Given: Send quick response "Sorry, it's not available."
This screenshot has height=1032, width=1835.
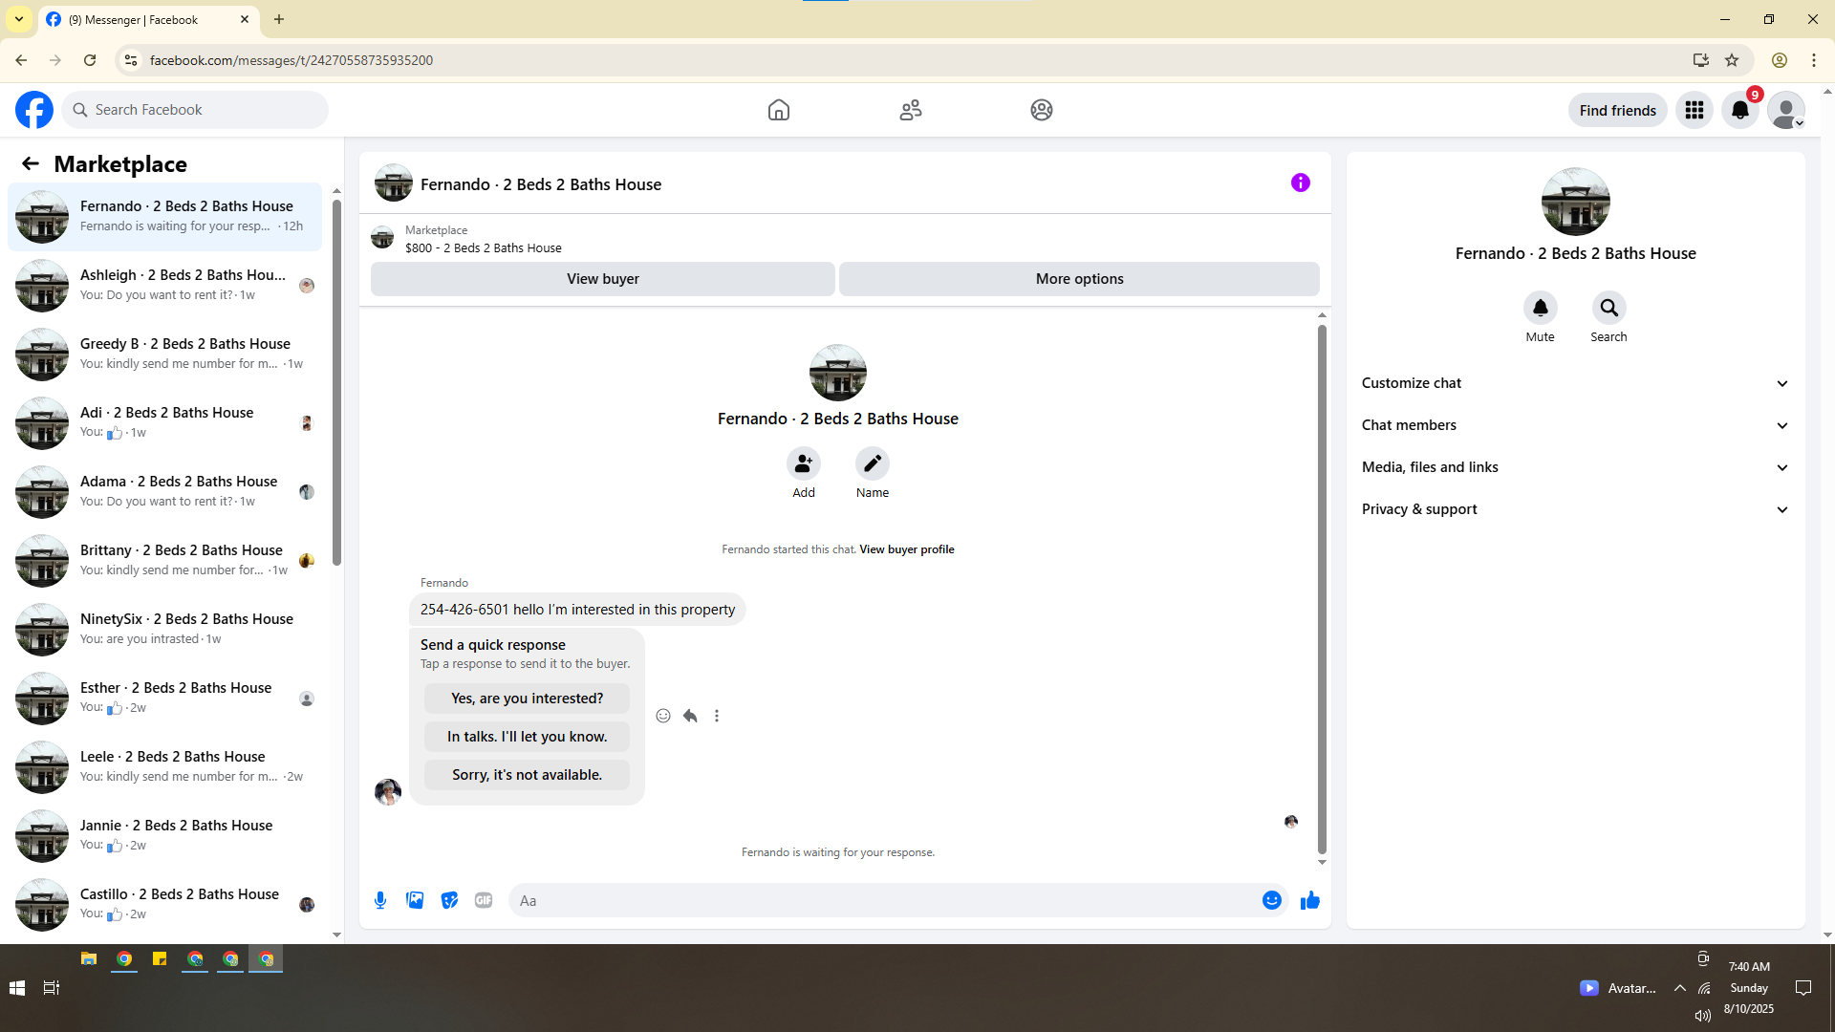Looking at the screenshot, I should [x=527, y=775].
